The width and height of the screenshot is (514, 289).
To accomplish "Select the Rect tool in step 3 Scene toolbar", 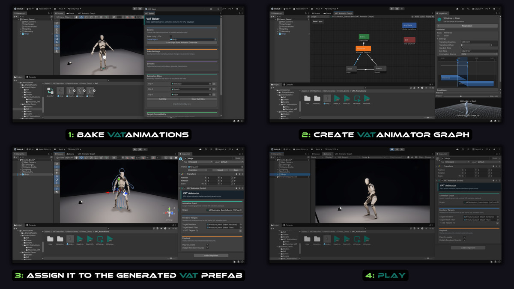I will coord(96,158).
